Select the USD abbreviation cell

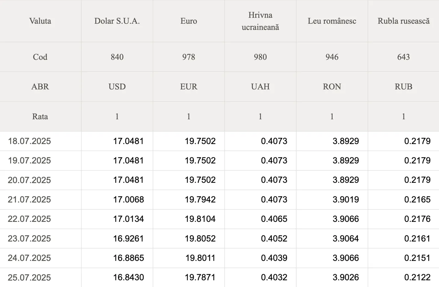[x=117, y=86]
